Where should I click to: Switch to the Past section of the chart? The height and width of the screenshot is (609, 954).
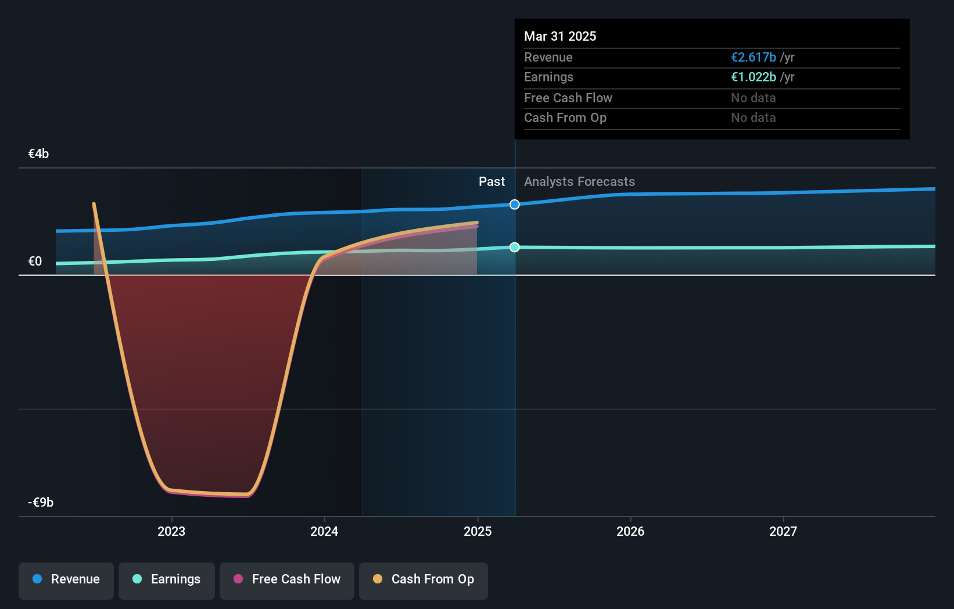coord(492,181)
